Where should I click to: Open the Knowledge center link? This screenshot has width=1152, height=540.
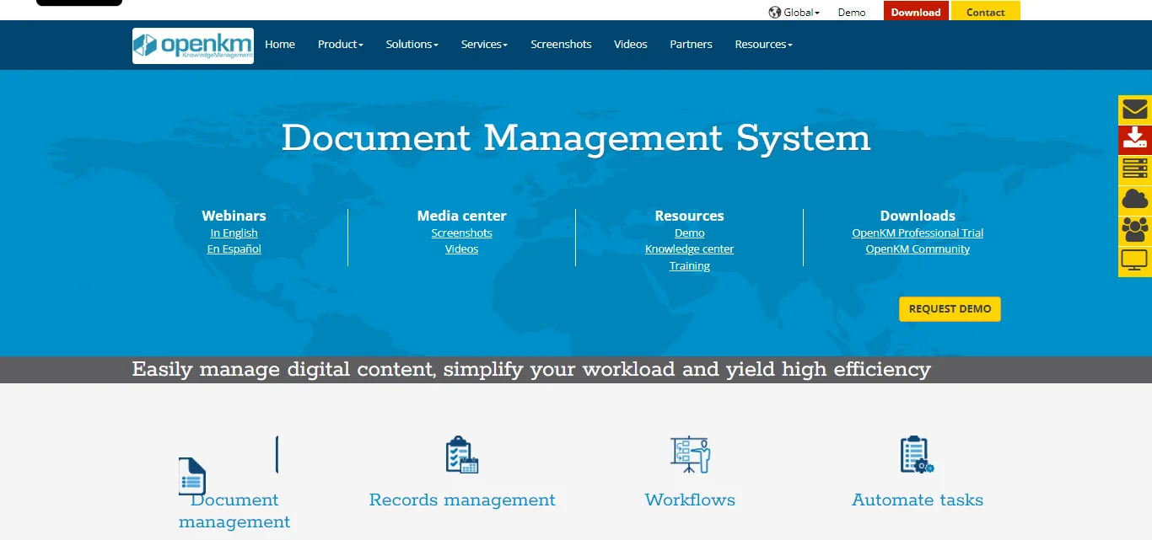click(x=690, y=249)
